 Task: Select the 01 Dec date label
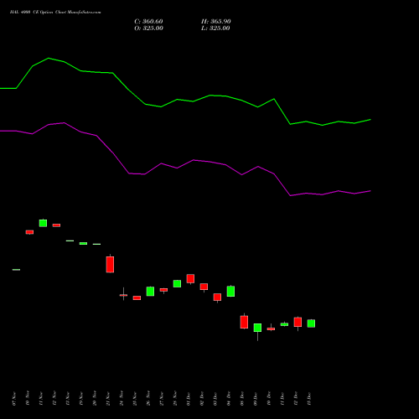click(189, 399)
